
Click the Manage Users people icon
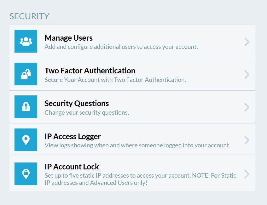26,41
